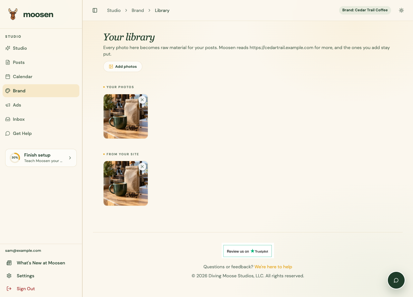Click the We're here to help link
Screen dimensions: 413x297
(x=273, y=267)
